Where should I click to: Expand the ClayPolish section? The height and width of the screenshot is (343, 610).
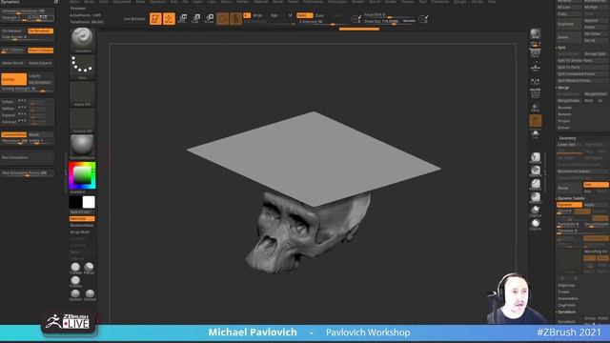point(567,305)
